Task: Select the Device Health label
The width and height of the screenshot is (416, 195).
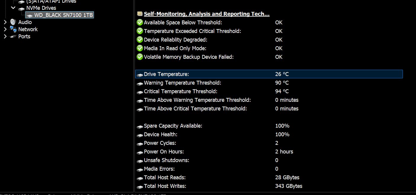Action: [161, 134]
